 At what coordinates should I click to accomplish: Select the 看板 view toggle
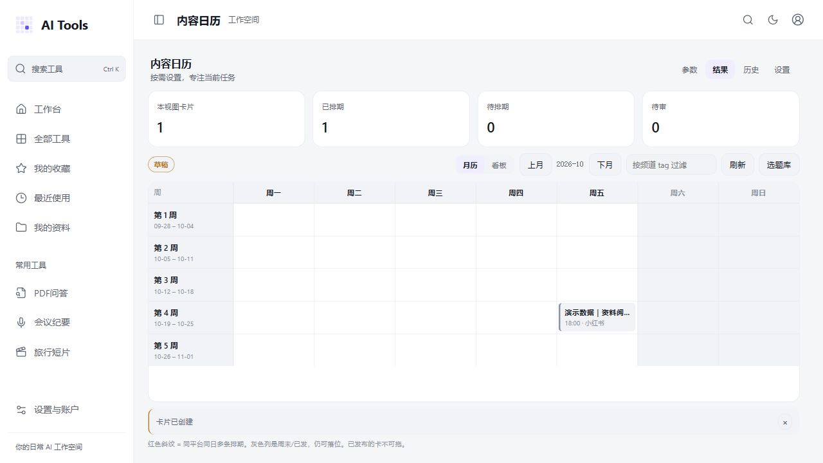(x=499, y=165)
